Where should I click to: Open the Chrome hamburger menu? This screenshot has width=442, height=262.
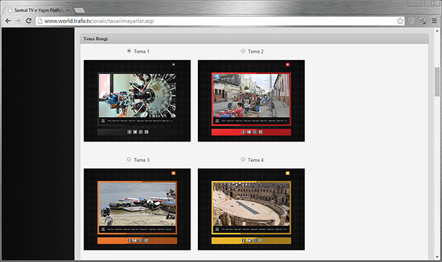coord(434,21)
